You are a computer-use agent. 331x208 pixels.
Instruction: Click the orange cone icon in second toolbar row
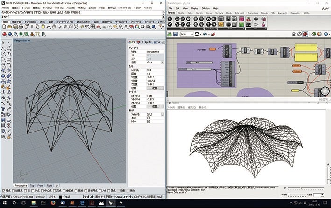click(32, 34)
